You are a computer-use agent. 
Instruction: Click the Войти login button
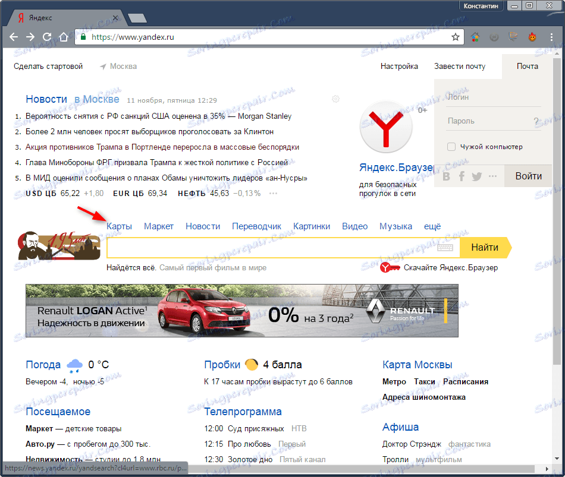click(x=528, y=176)
